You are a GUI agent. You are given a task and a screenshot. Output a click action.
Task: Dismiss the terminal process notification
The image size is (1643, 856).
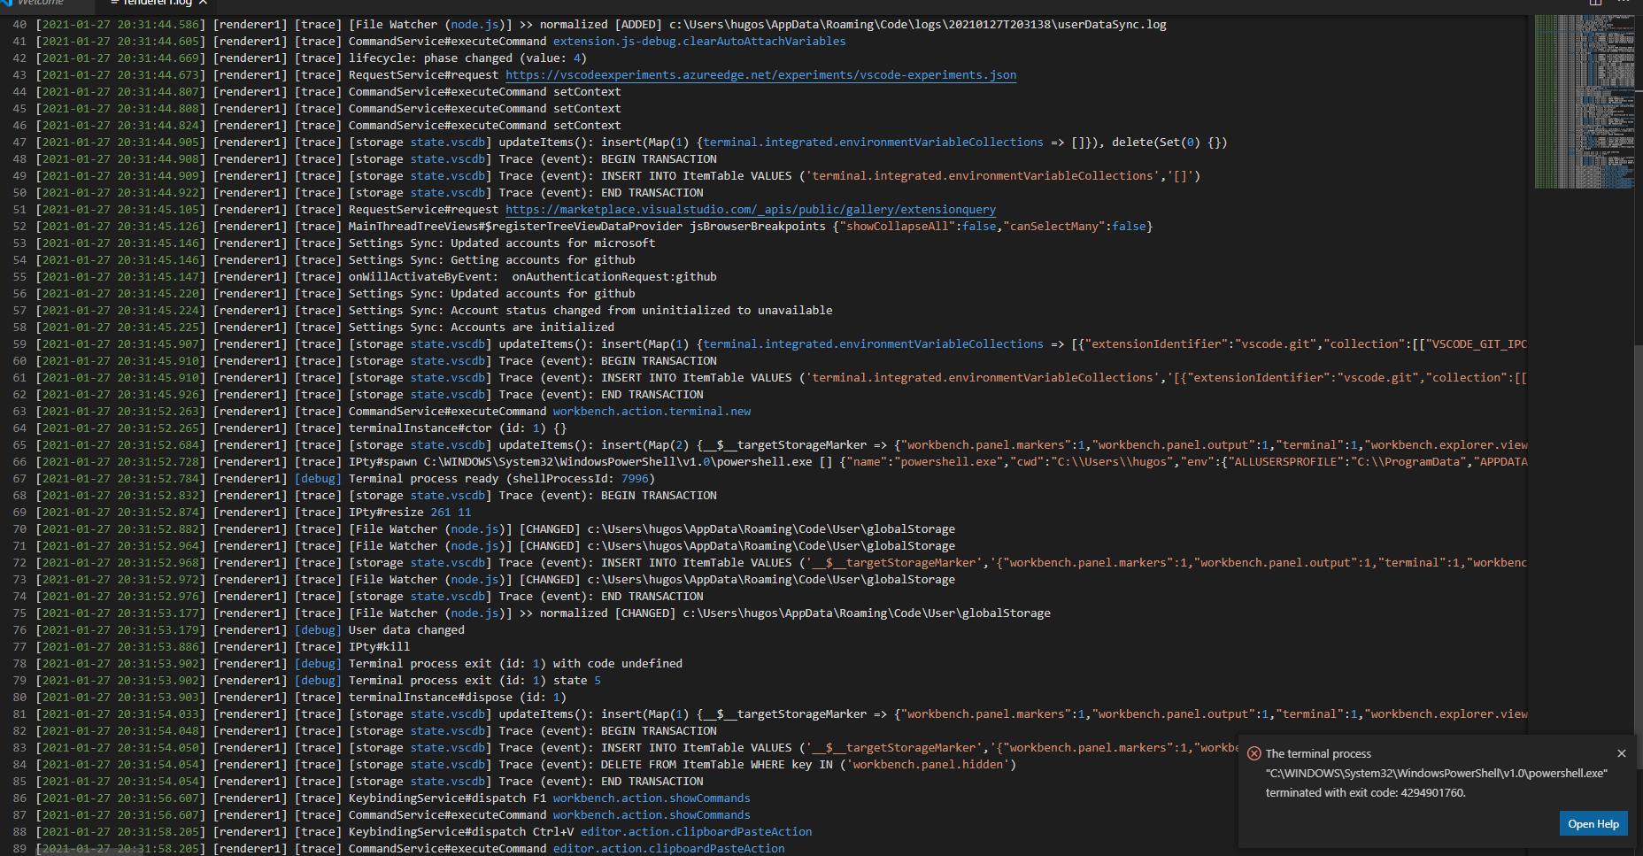tap(1621, 753)
